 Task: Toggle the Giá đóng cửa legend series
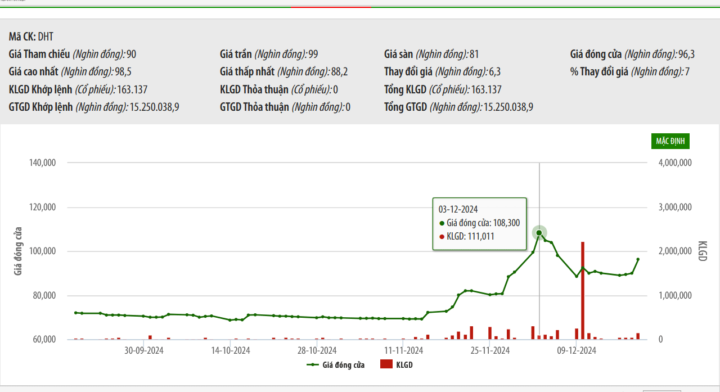point(335,365)
